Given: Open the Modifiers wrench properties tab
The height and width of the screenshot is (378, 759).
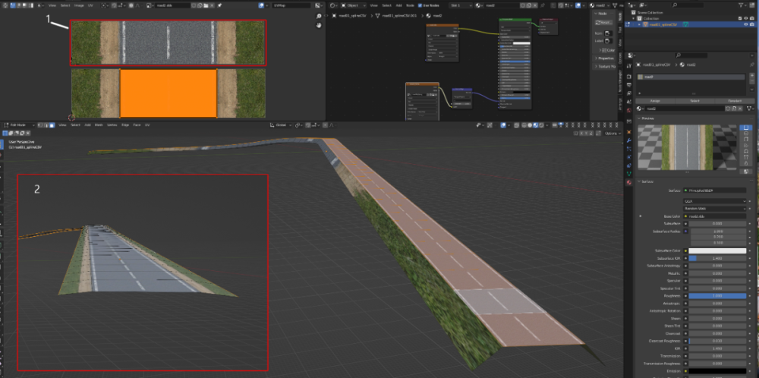Looking at the screenshot, I should point(628,141).
